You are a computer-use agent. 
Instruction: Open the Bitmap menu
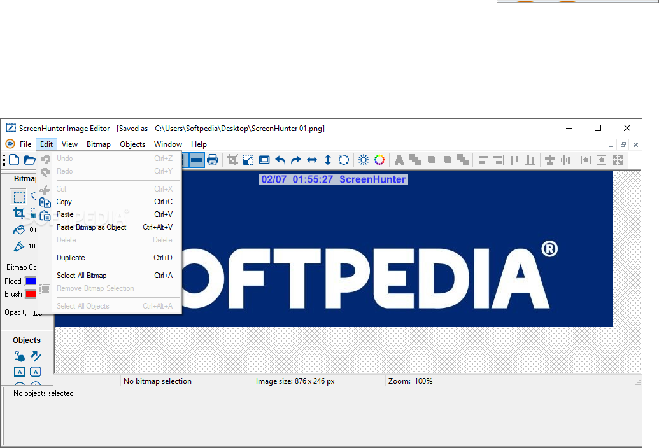point(98,144)
